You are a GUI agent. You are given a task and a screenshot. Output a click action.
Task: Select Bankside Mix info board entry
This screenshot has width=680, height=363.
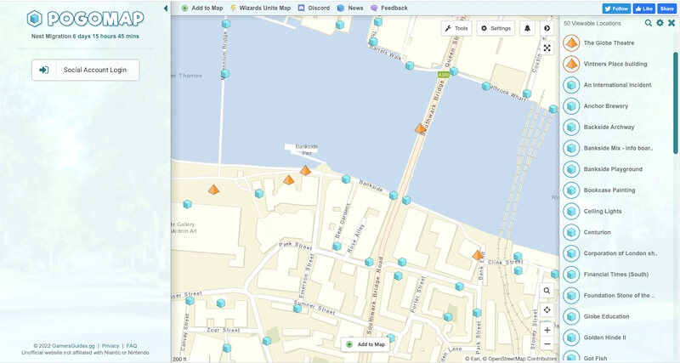617,148
